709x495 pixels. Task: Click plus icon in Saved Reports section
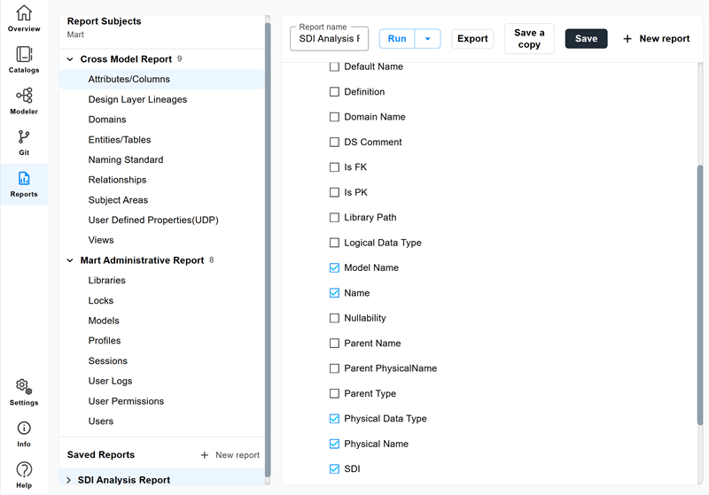click(205, 455)
